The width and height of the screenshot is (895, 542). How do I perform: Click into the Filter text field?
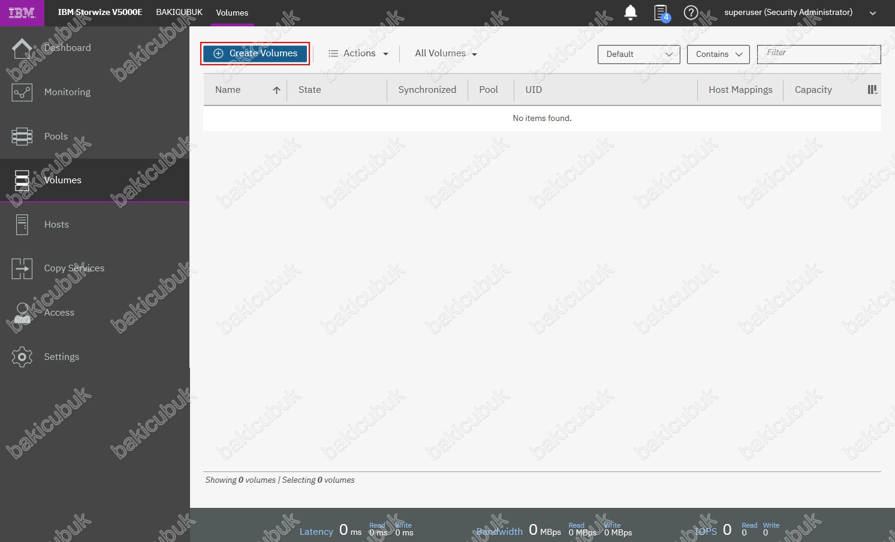819,54
